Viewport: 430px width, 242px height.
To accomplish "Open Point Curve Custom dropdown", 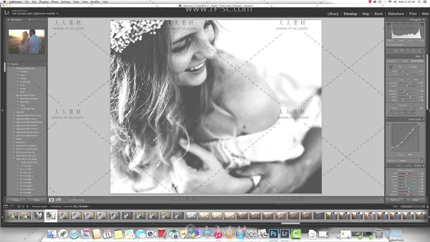I will 403,161.
